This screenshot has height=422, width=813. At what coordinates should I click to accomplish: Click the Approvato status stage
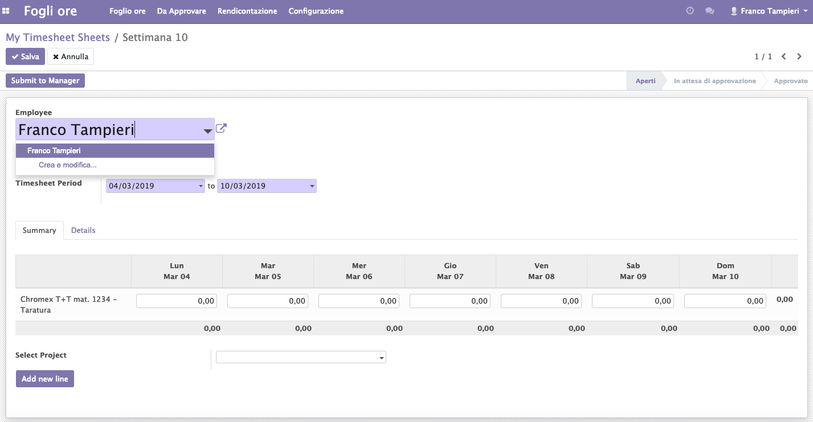791,81
